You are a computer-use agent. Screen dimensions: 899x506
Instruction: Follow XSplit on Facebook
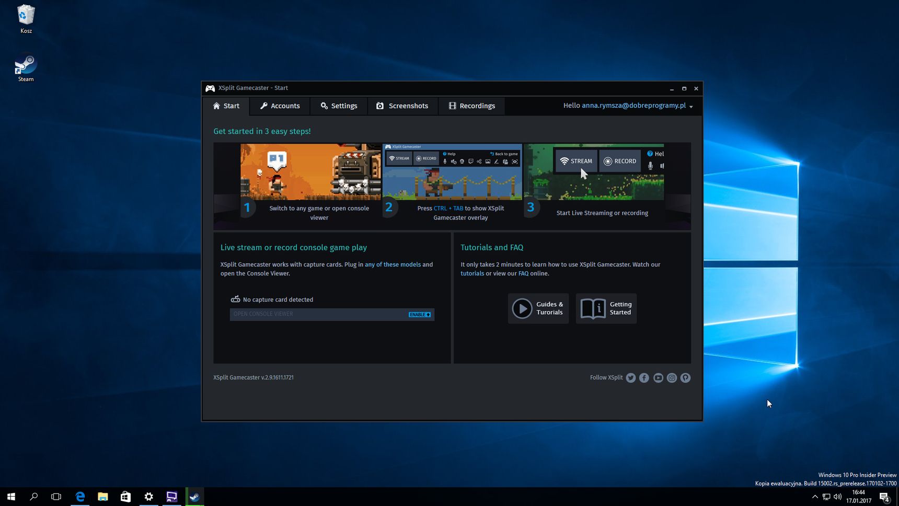644,378
